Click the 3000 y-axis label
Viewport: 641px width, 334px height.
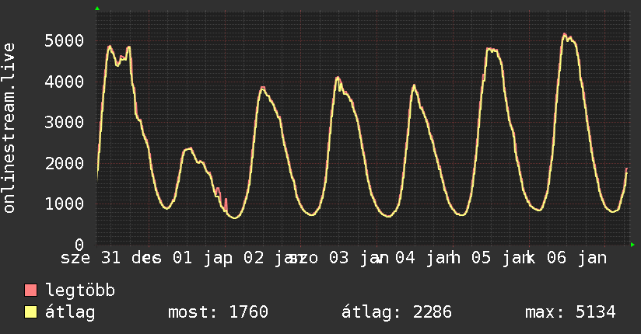click(x=65, y=122)
